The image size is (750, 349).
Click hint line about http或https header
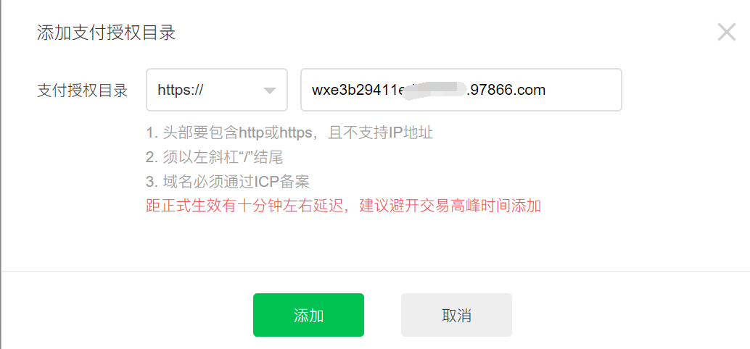290,133
